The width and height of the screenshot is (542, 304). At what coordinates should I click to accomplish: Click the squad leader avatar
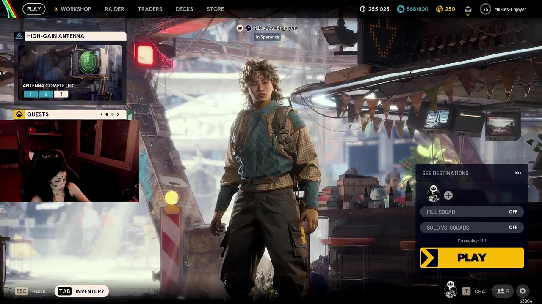point(433,193)
